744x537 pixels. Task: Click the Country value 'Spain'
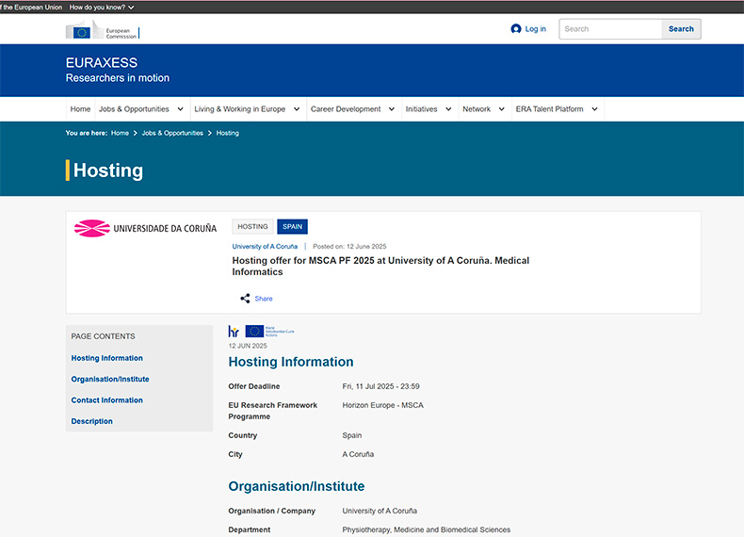[x=352, y=435]
